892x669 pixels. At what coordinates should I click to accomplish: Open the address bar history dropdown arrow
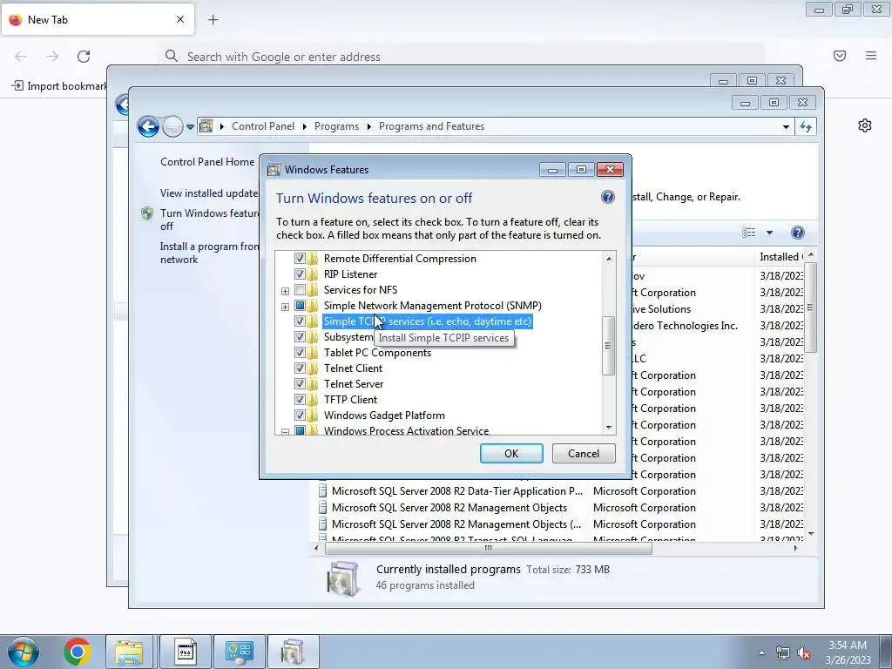pos(786,126)
